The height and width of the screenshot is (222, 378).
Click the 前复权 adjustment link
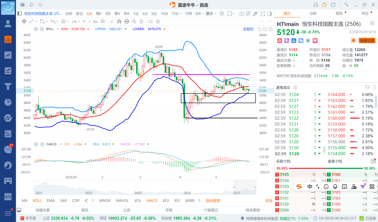click(248, 29)
